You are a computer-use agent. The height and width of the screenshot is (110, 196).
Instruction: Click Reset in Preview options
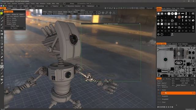[65, 12]
